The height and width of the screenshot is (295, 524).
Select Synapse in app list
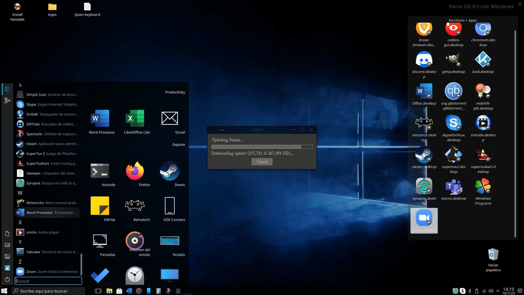[47, 183]
